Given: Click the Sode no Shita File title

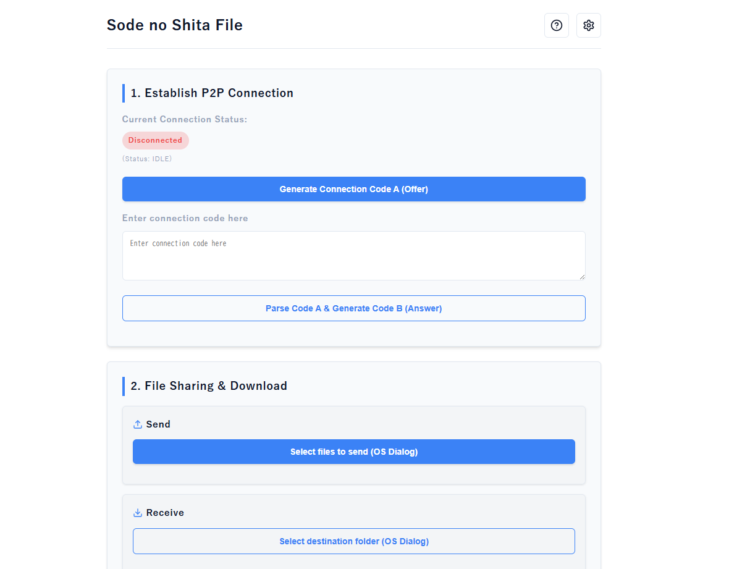Looking at the screenshot, I should (175, 25).
